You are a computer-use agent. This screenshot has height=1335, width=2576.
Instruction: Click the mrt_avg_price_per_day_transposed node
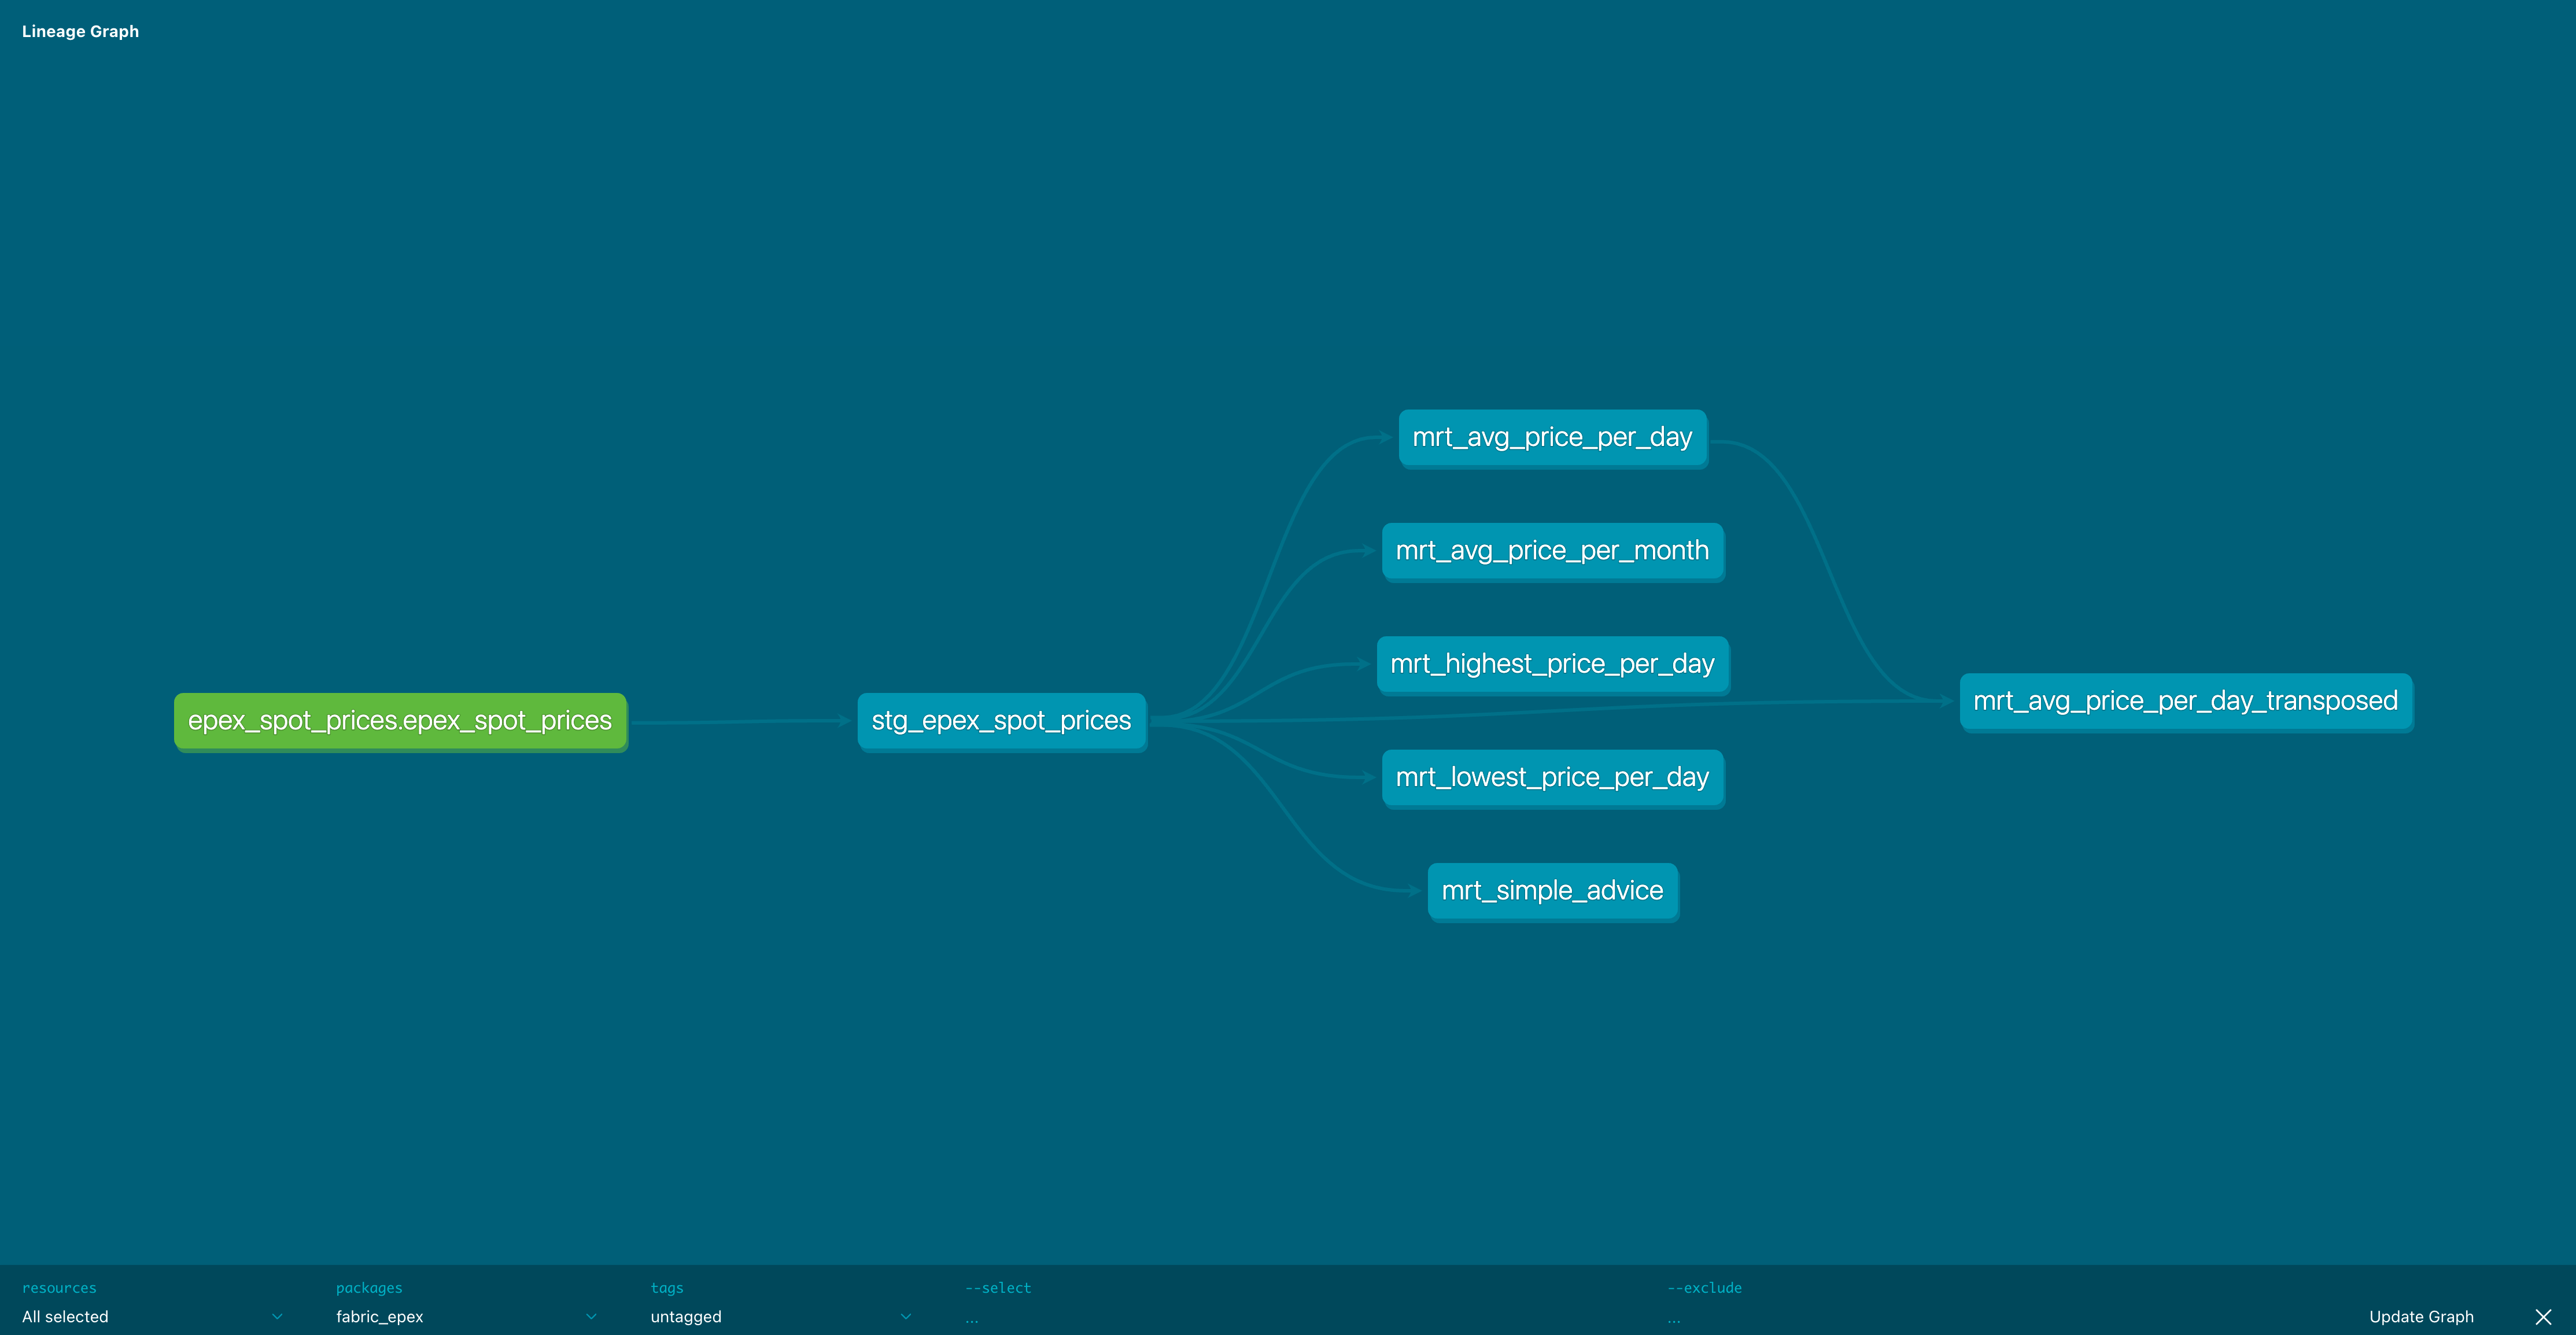[x=2188, y=702]
